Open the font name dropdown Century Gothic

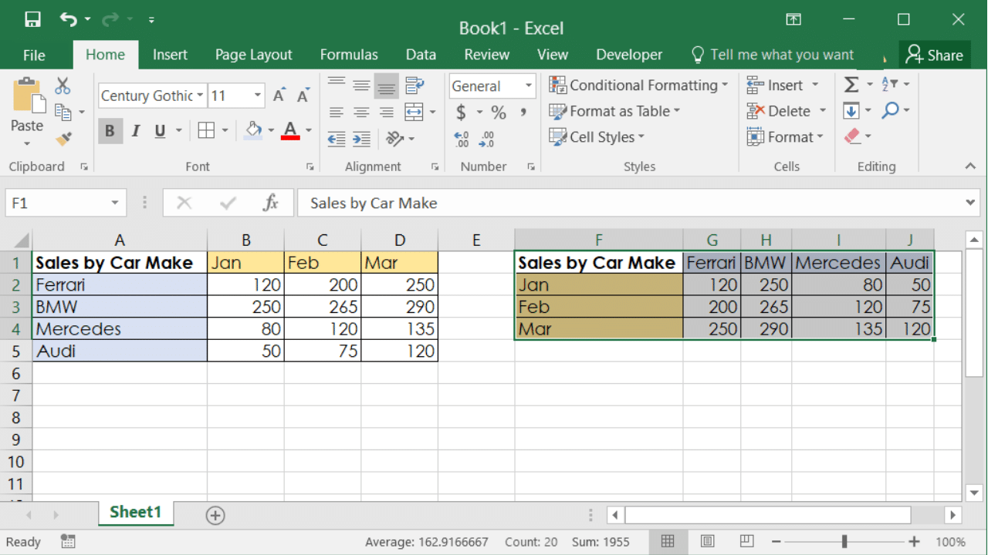[200, 96]
